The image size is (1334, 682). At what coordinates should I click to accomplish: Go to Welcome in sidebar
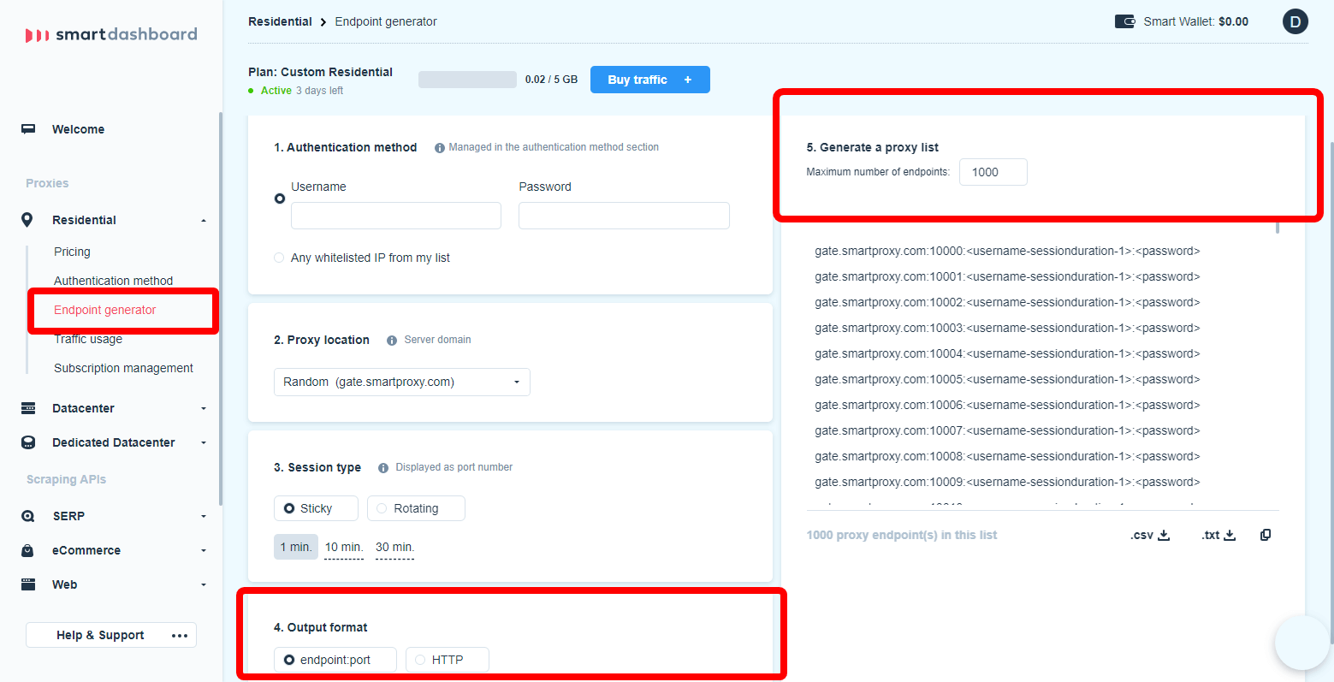click(78, 129)
